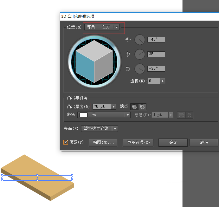Confirm with the 确定 button

[173, 143]
